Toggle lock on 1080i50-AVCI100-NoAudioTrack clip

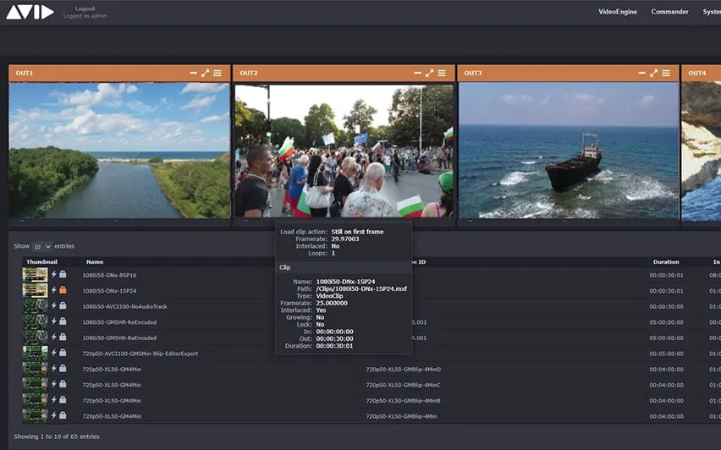63,306
